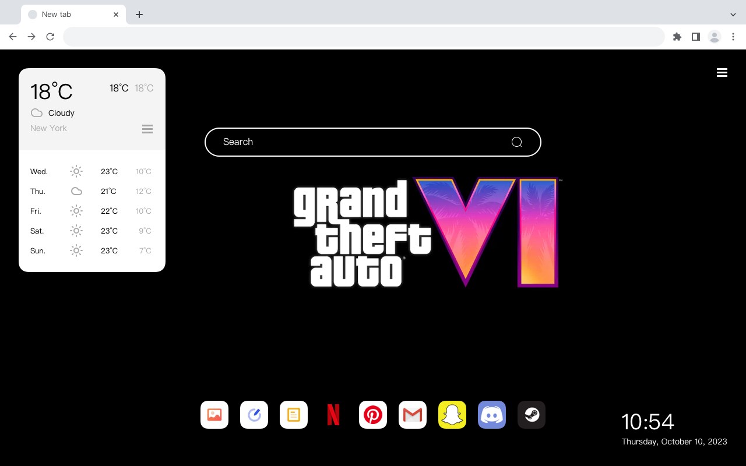Open the weather widget menu icon

tap(147, 129)
